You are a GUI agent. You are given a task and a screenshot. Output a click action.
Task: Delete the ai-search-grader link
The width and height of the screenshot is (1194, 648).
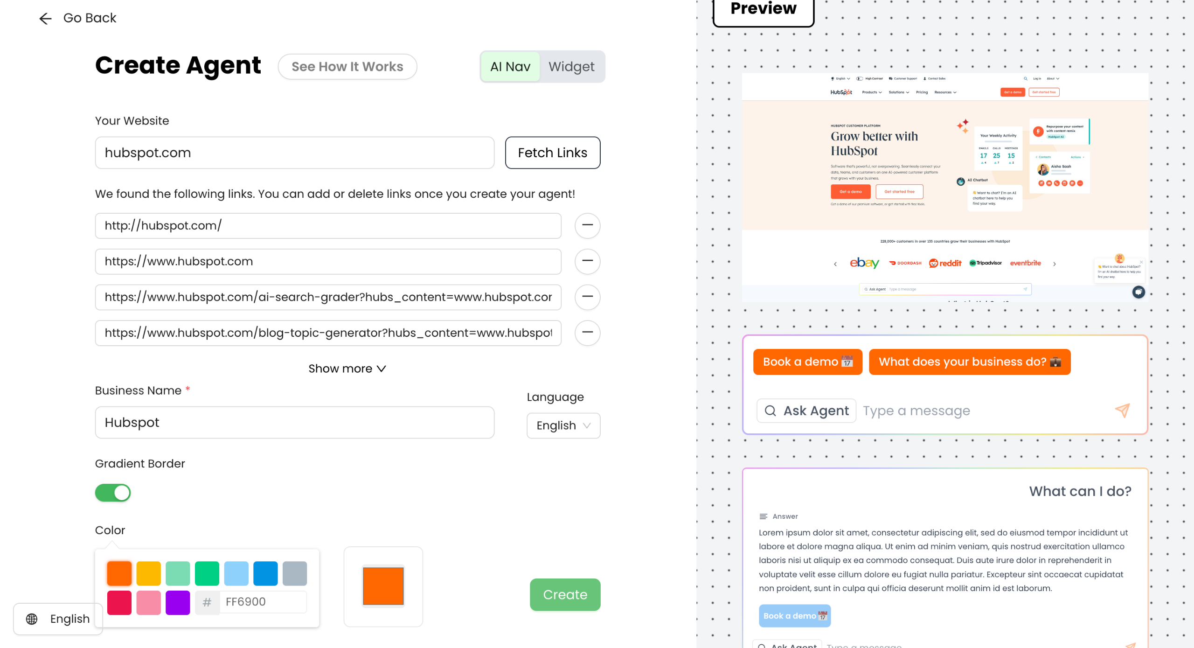pos(587,297)
